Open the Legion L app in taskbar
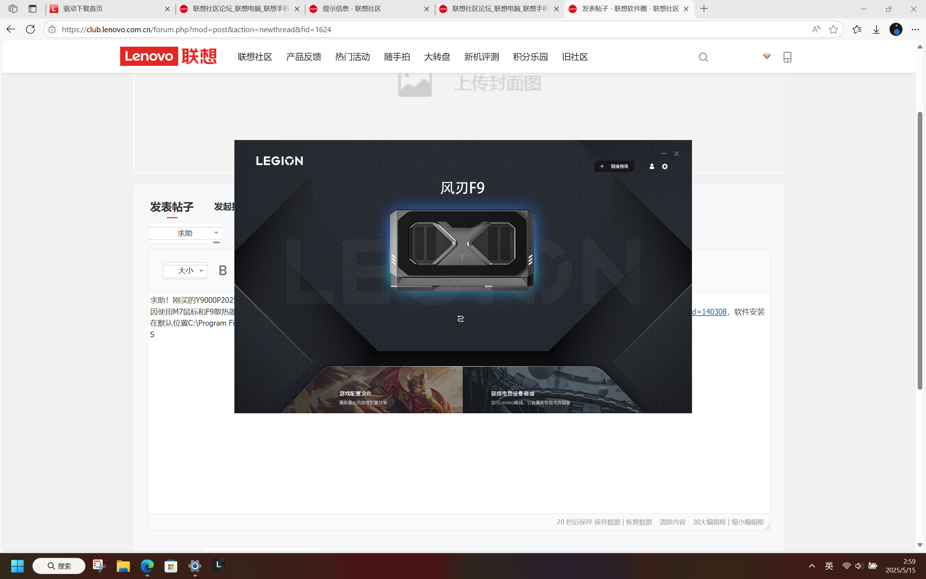This screenshot has width=926, height=579. [x=219, y=565]
